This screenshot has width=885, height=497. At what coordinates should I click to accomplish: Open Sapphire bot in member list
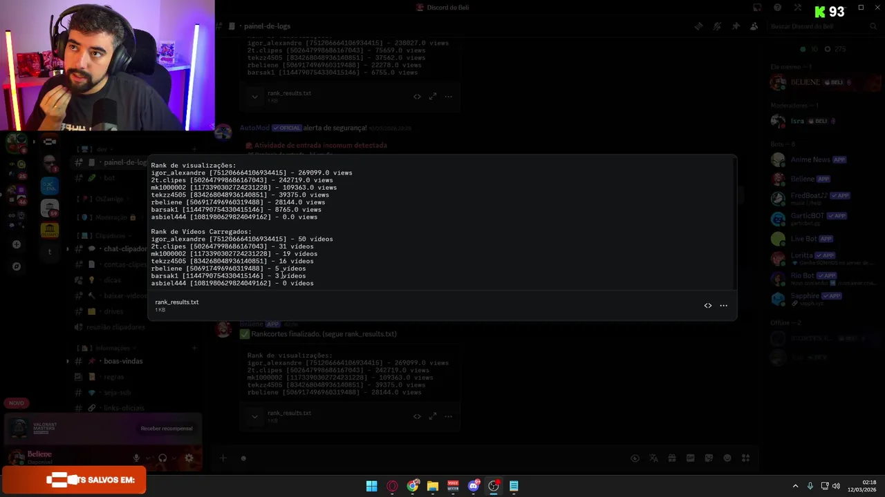(x=823, y=298)
